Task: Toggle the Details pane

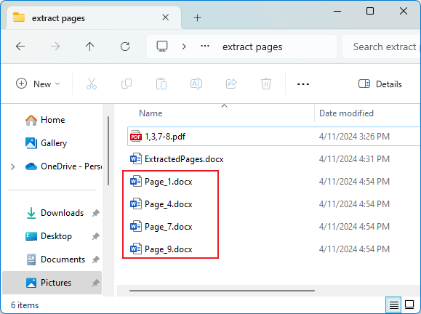Action: point(380,84)
